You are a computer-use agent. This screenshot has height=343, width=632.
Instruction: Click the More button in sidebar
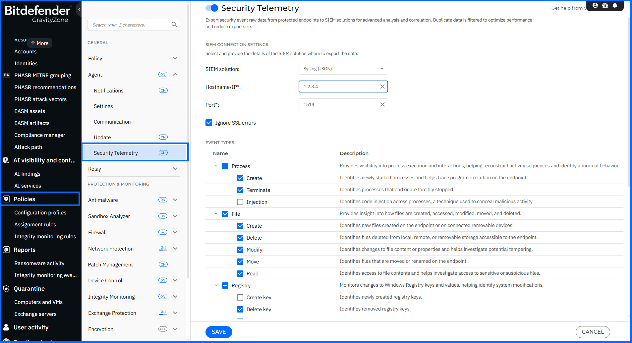tap(40, 43)
